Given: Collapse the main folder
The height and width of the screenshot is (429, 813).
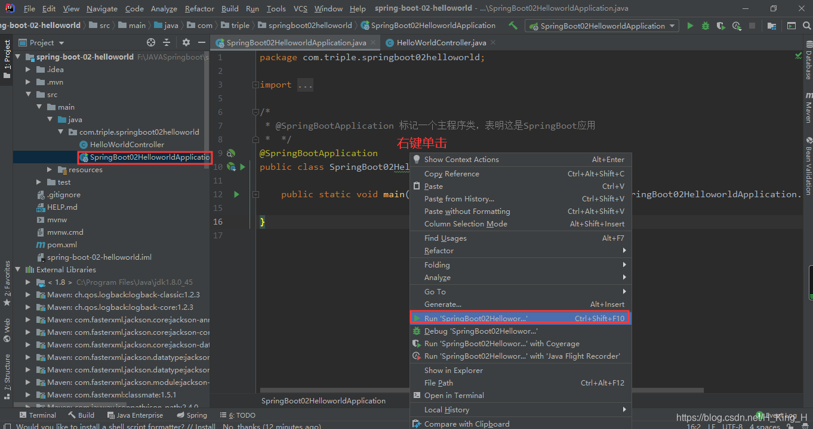Looking at the screenshot, I should coord(39,107).
